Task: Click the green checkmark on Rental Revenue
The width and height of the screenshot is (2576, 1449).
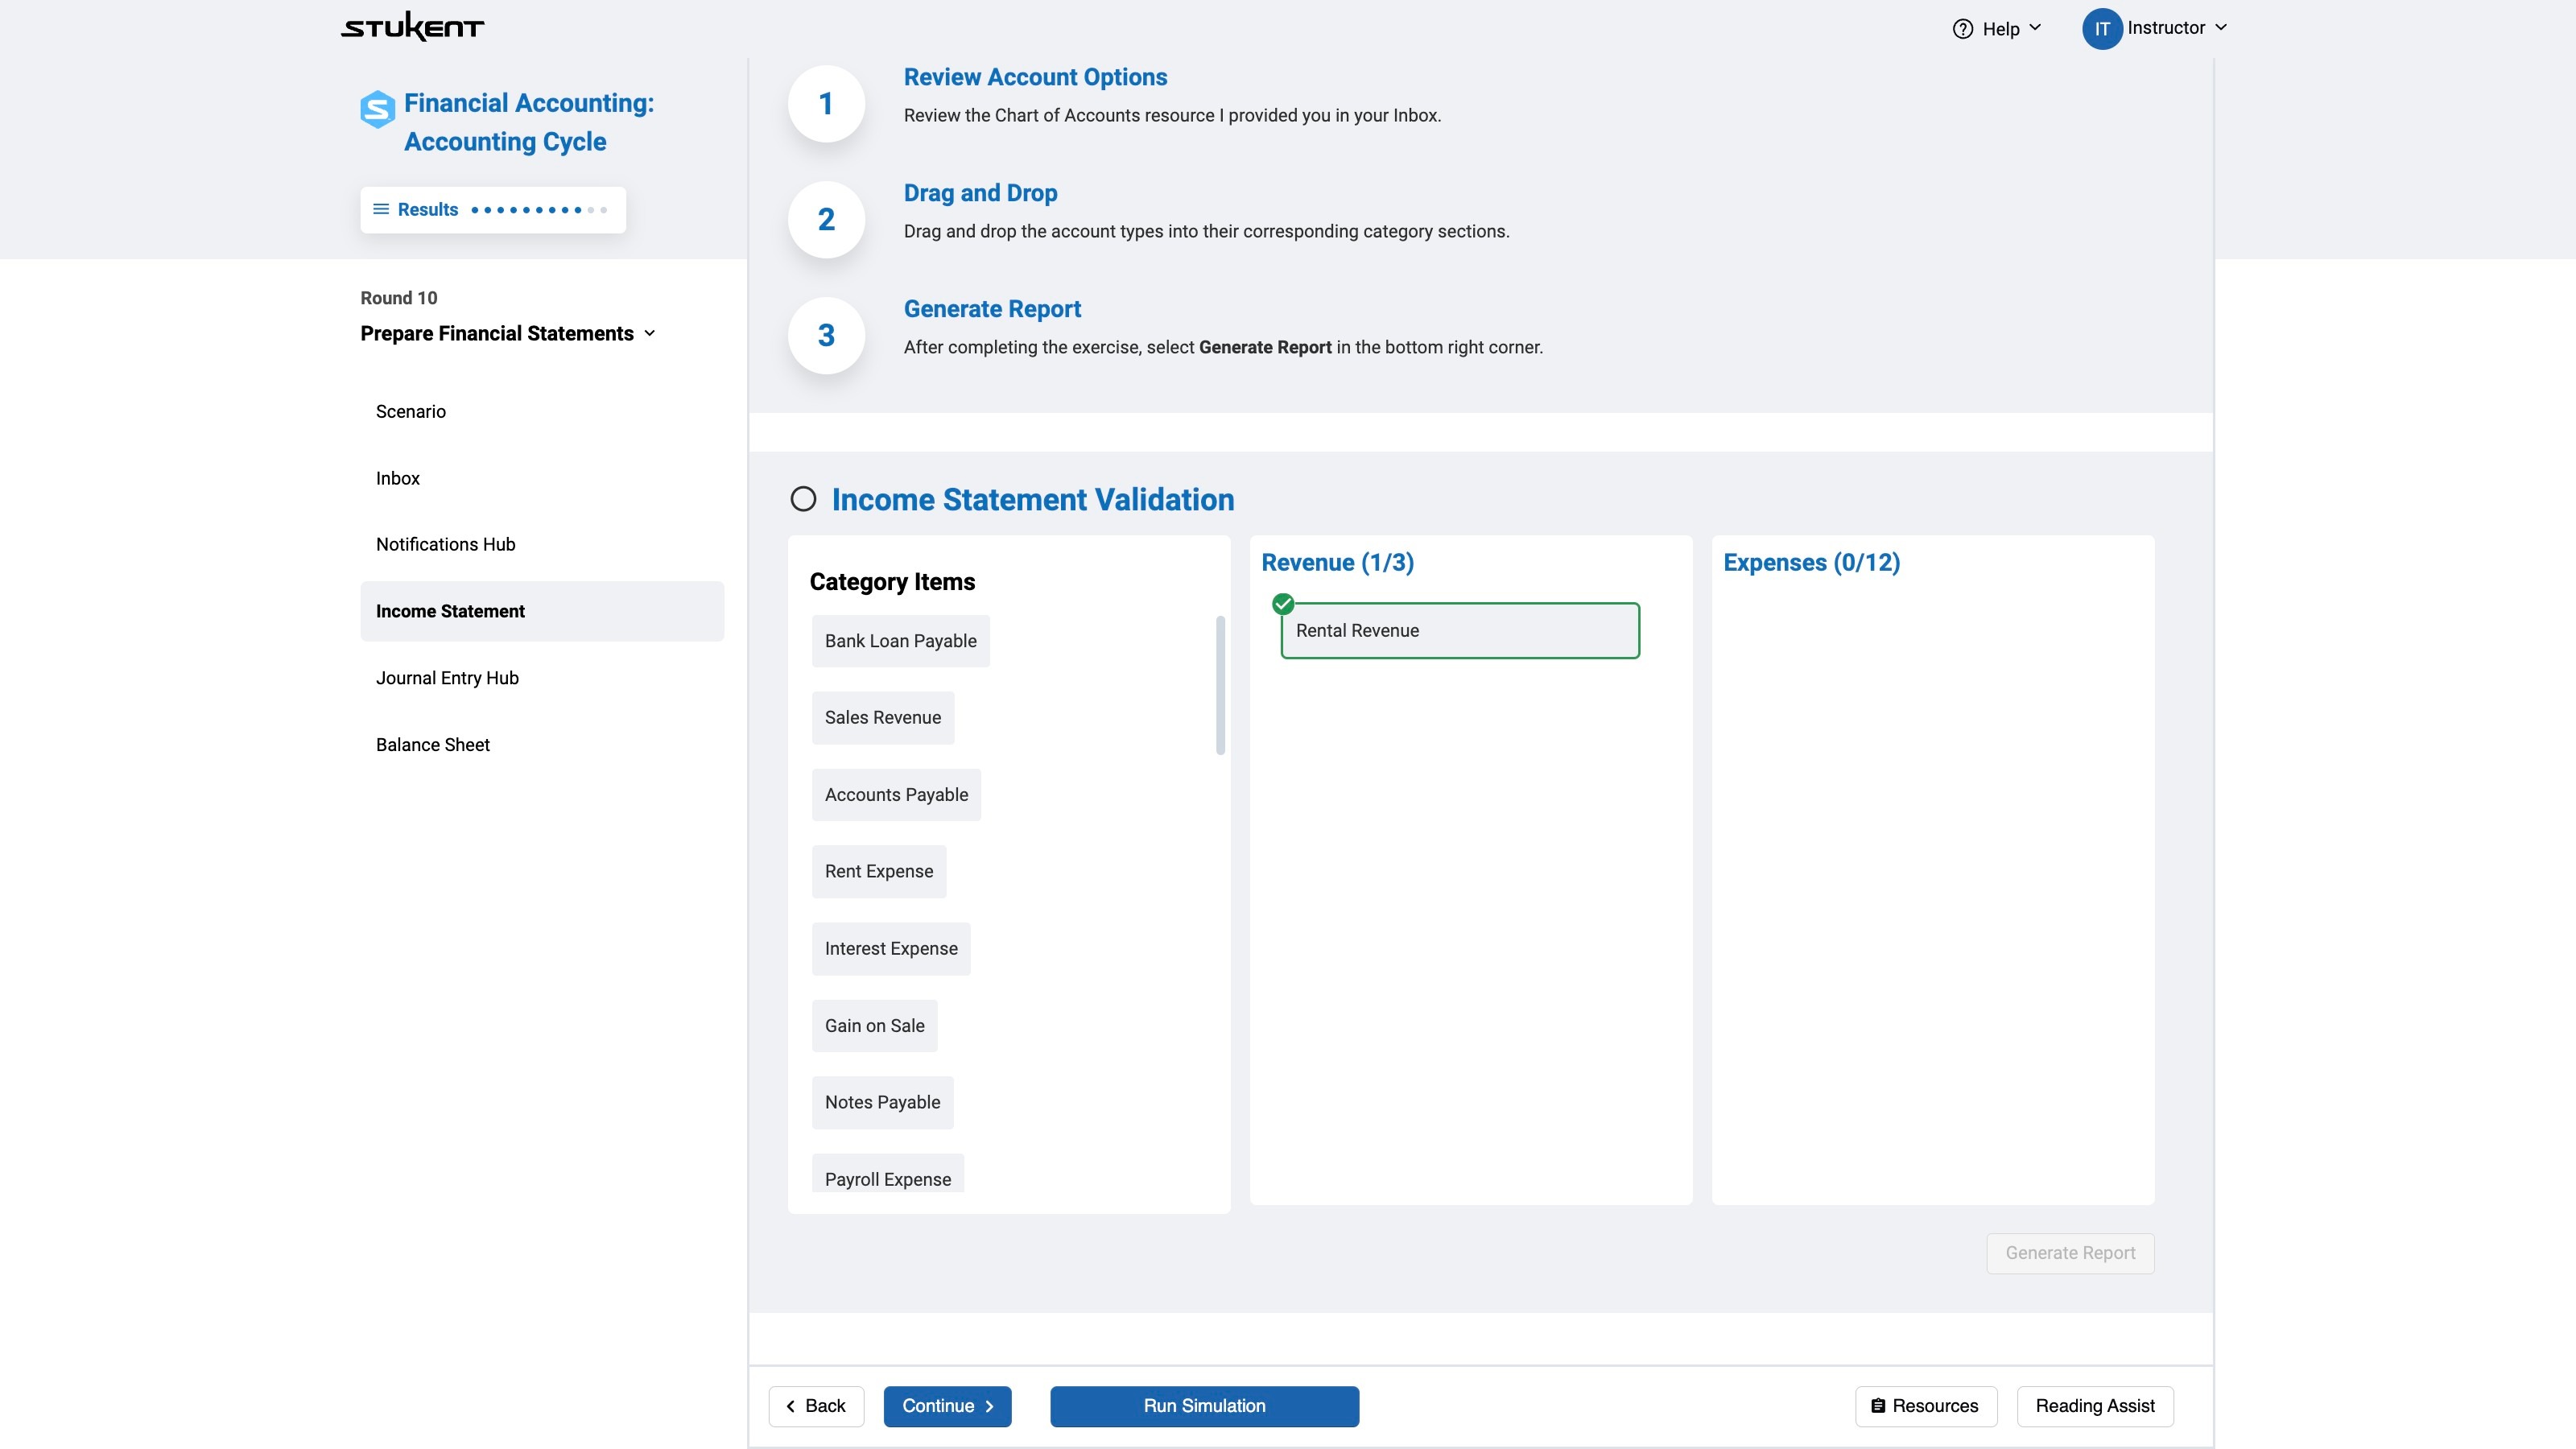Action: (x=1283, y=604)
